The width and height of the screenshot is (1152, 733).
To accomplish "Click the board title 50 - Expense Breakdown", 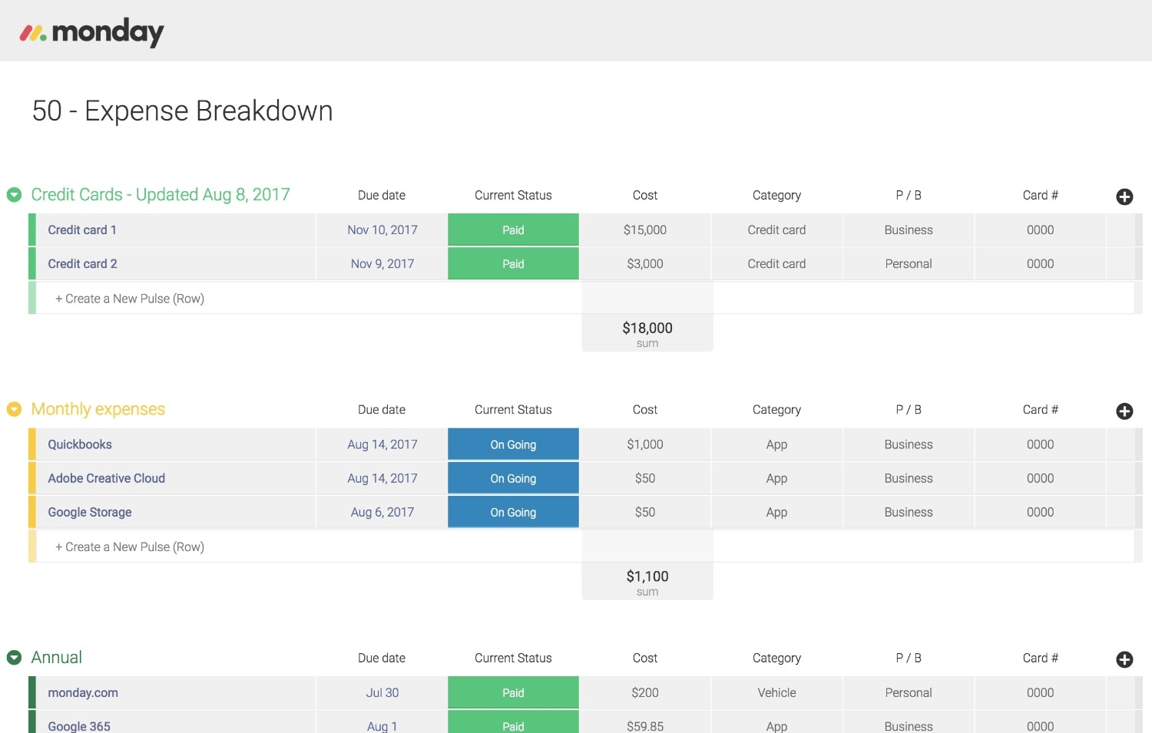I will 183,111.
